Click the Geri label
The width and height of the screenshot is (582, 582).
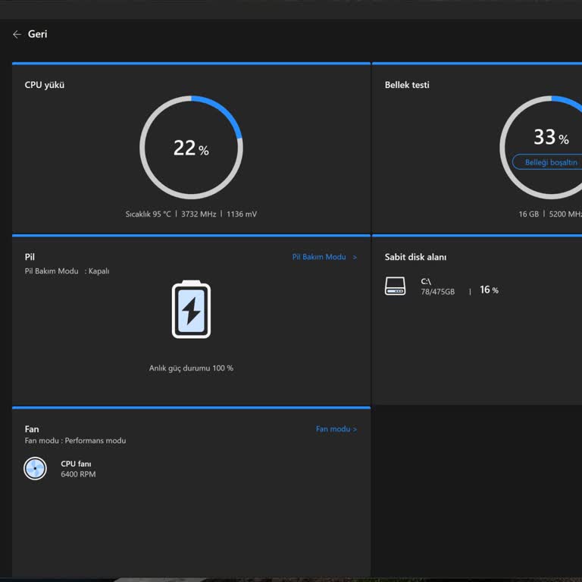(38, 34)
